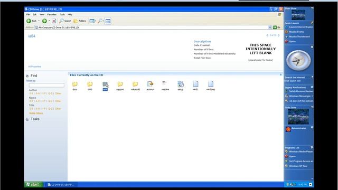Go to next item arrow in preview header
338x190 pixels.
coord(279,35)
